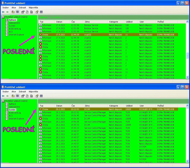
Task: Select Service Control Manager row at 20:22:52
Action: click(x=108, y=112)
